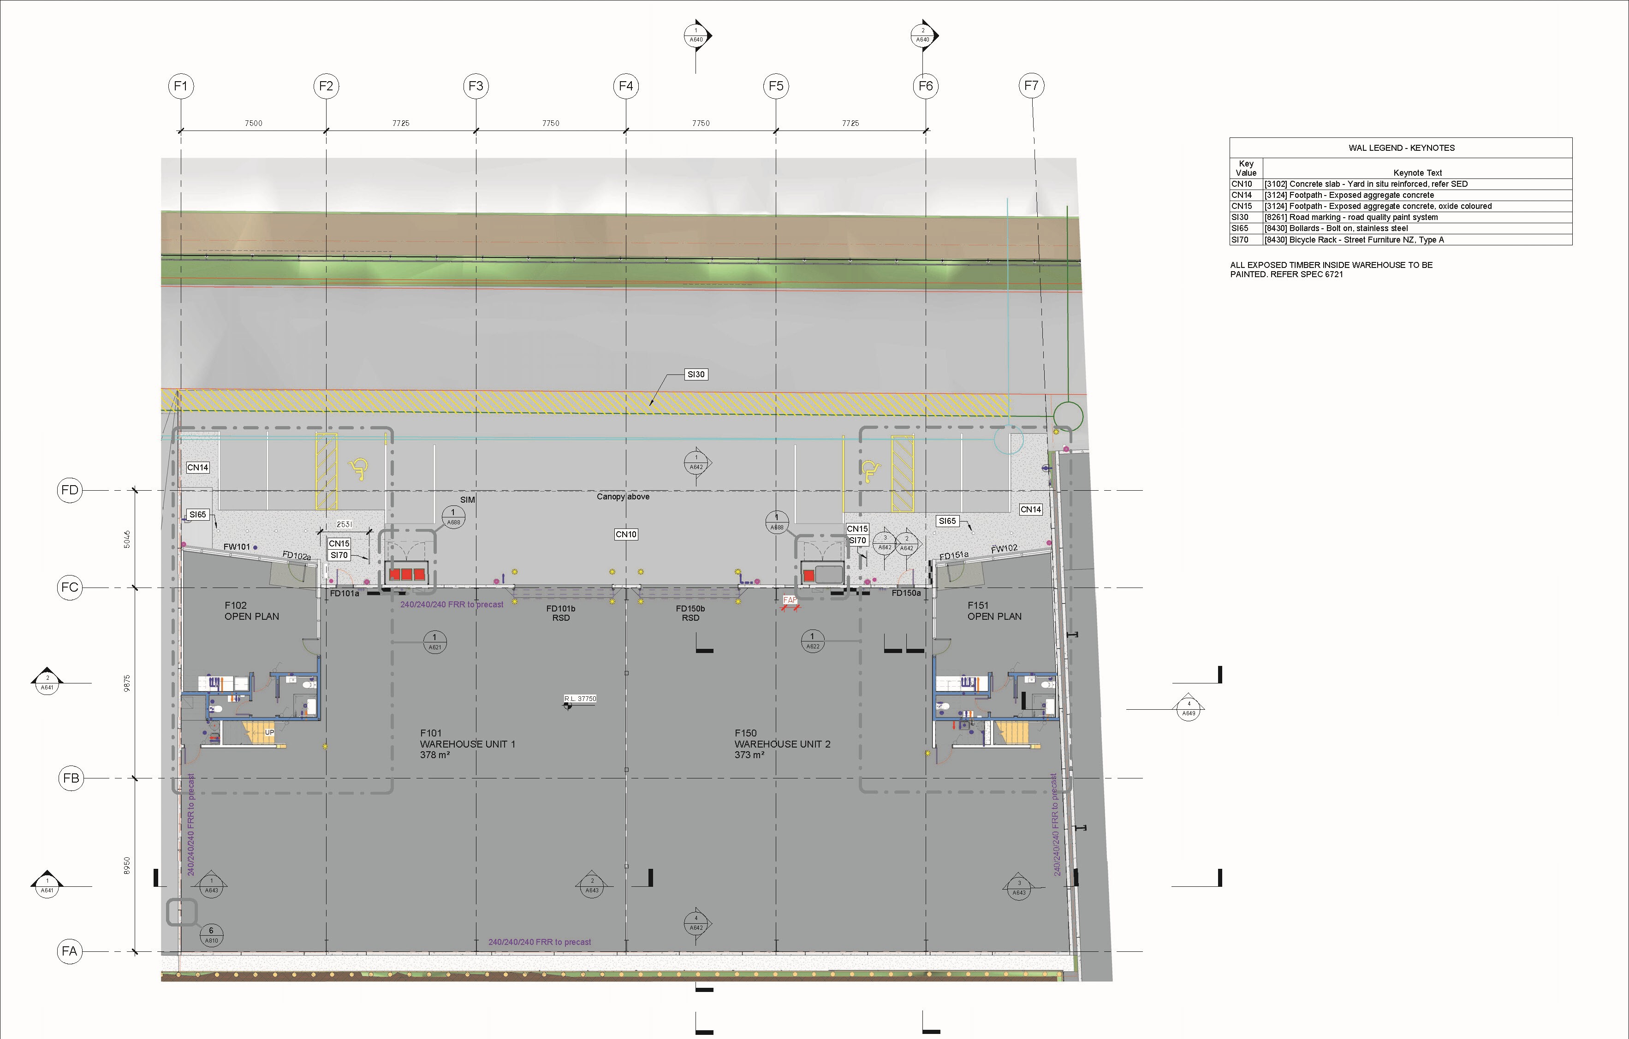Select section marker 1 A641 on left margin
1629x1039 pixels.
(x=47, y=885)
